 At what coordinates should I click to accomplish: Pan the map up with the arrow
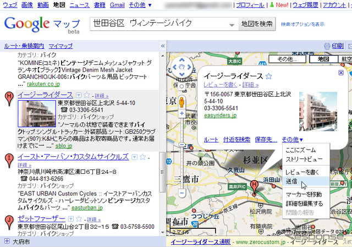click(x=182, y=60)
